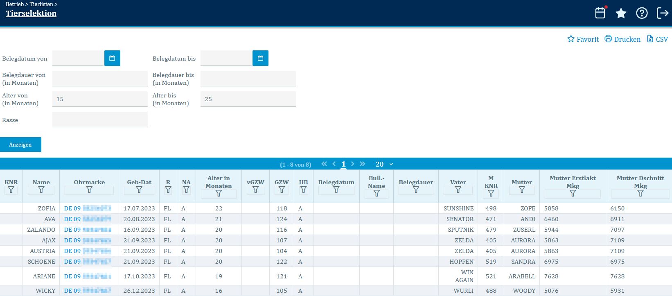
Task: Click Tierlisten in the breadcrumb
Action: coord(41,4)
